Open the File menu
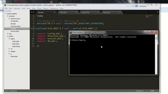 (6, 8)
